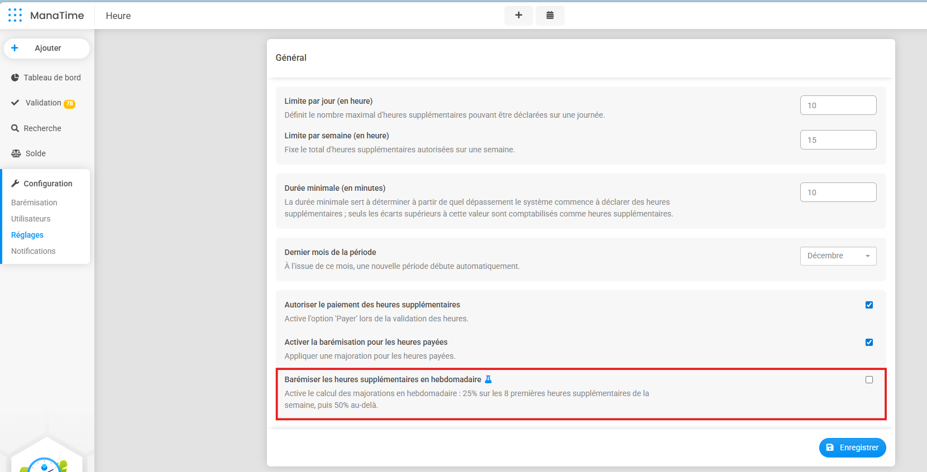This screenshot has width=927, height=472.
Task: Select Notifications in Configuration menu
Action: coord(34,251)
